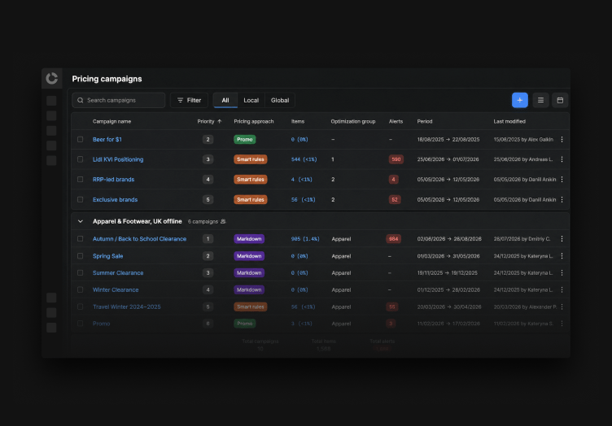This screenshot has height=426, width=612.
Task: Open the RRP-led brands campaign
Action: point(113,180)
